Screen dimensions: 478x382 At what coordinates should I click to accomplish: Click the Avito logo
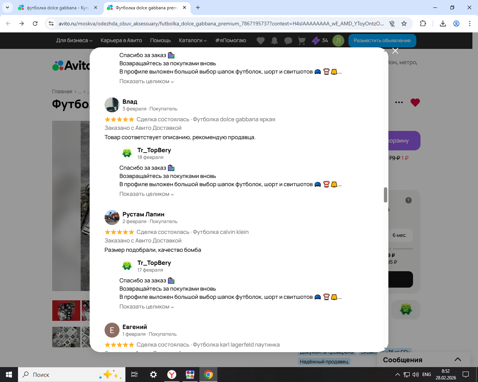point(71,66)
